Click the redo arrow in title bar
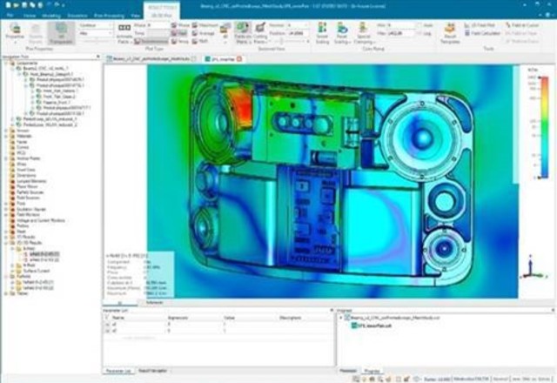Viewport: 557px width, 383px height. click(x=58, y=5)
